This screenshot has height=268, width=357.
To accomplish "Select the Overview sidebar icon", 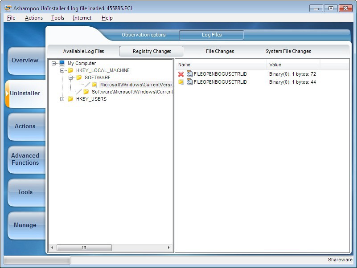I will click(x=25, y=61).
